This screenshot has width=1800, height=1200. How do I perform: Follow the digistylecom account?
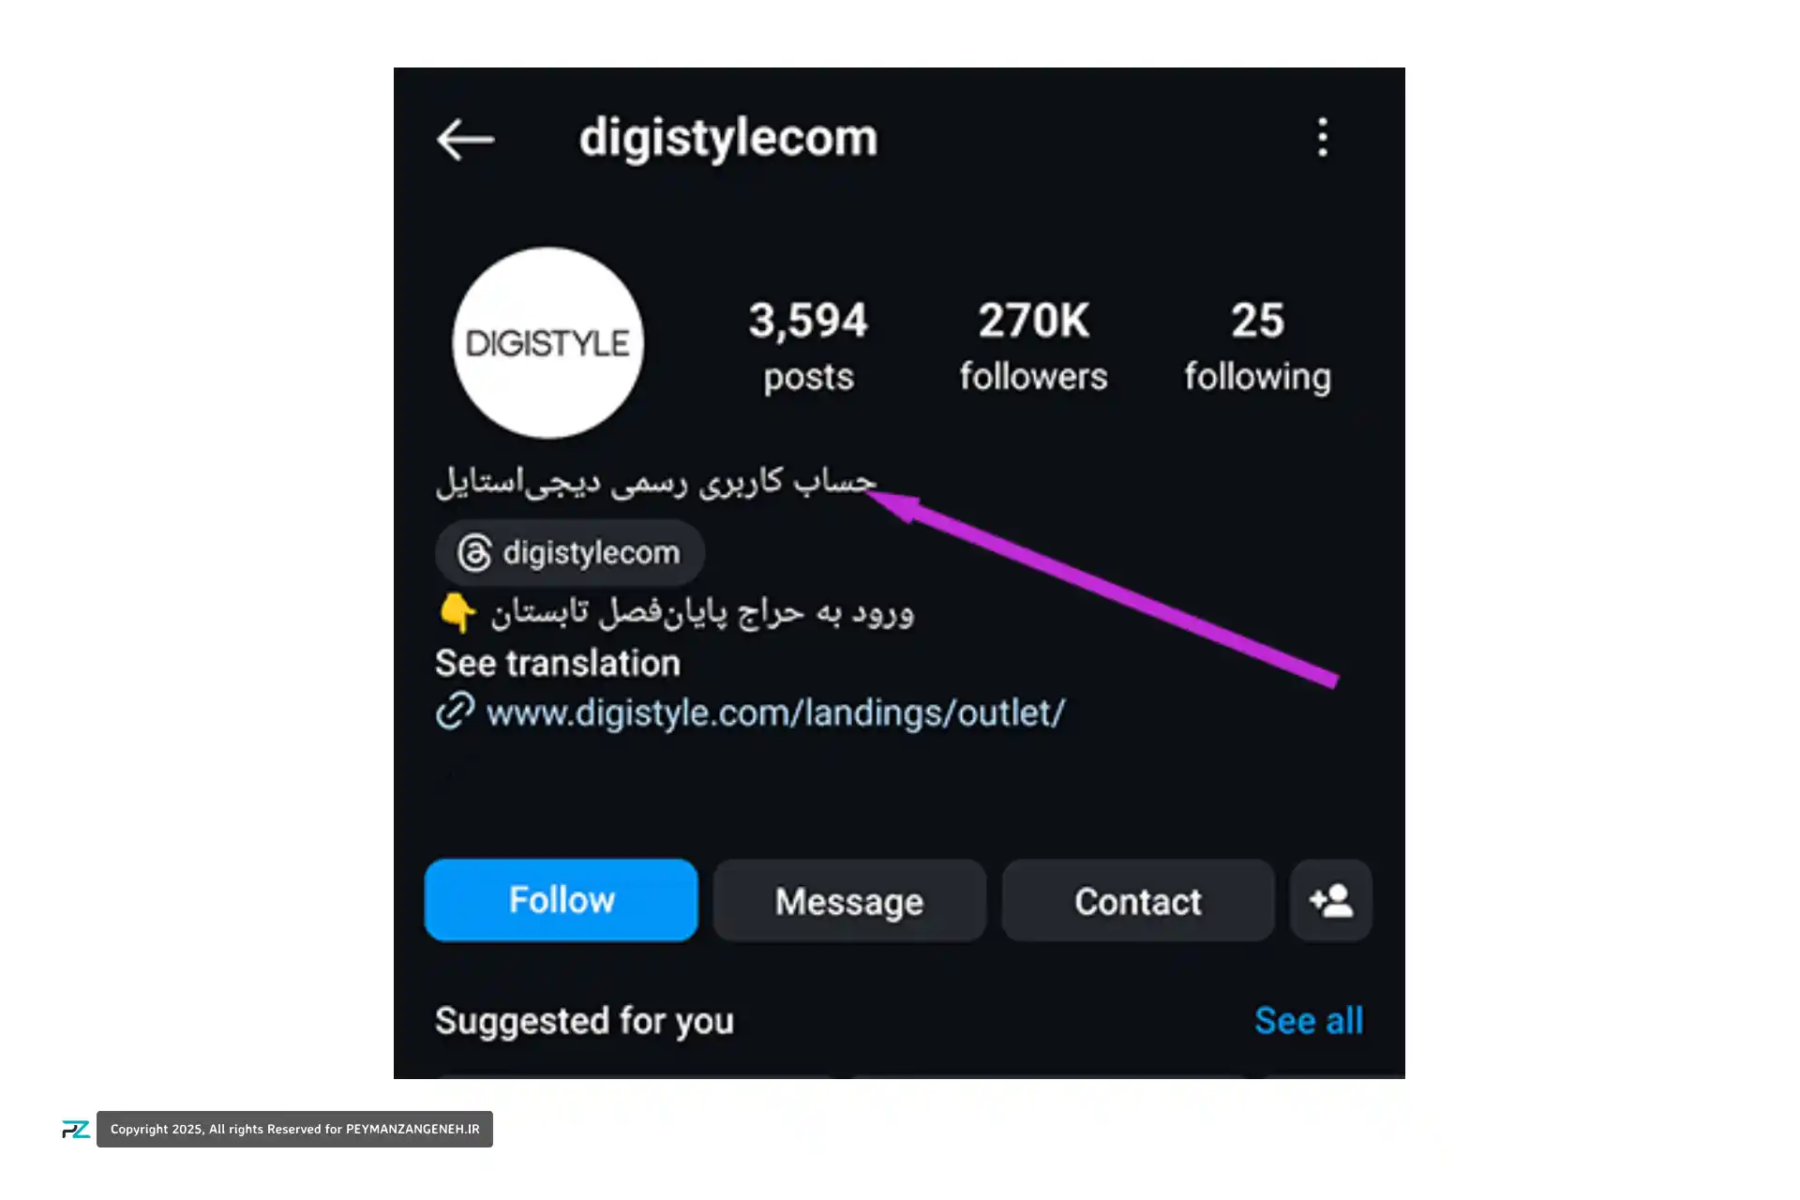click(561, 901)
